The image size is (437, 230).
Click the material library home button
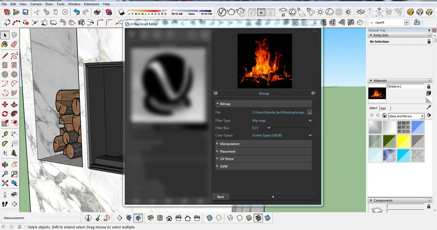384,116
